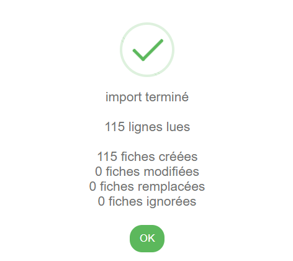Click the green success checkmark icon
This screenshot has height=261, width=293.
click(148, 50)
